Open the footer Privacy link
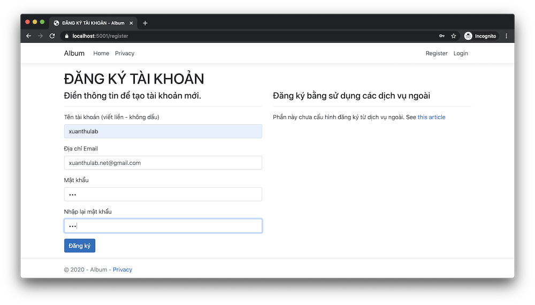This screenshot has height=305, width=535. pos(123,270)
